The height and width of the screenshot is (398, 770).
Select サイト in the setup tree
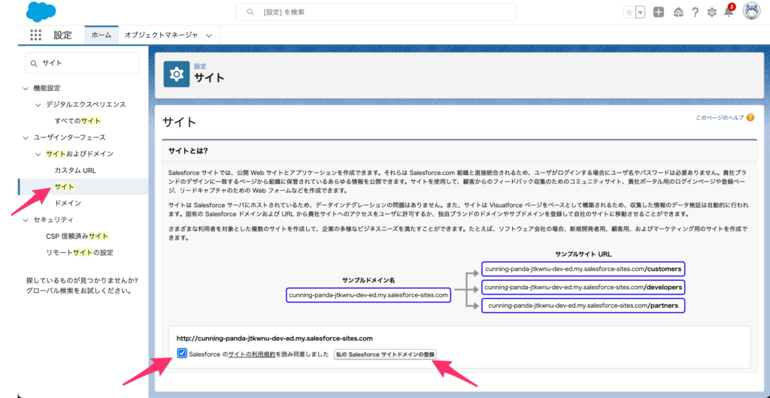click(65, 187)
